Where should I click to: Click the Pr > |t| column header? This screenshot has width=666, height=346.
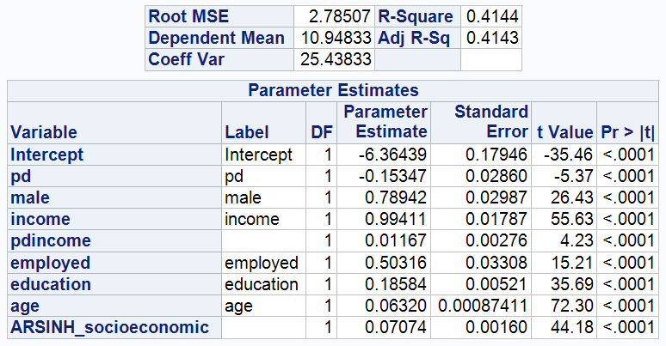(628, 132)
